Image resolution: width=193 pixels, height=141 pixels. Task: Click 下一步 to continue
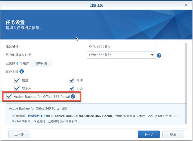pyautogui.click(x=149, y=134)
